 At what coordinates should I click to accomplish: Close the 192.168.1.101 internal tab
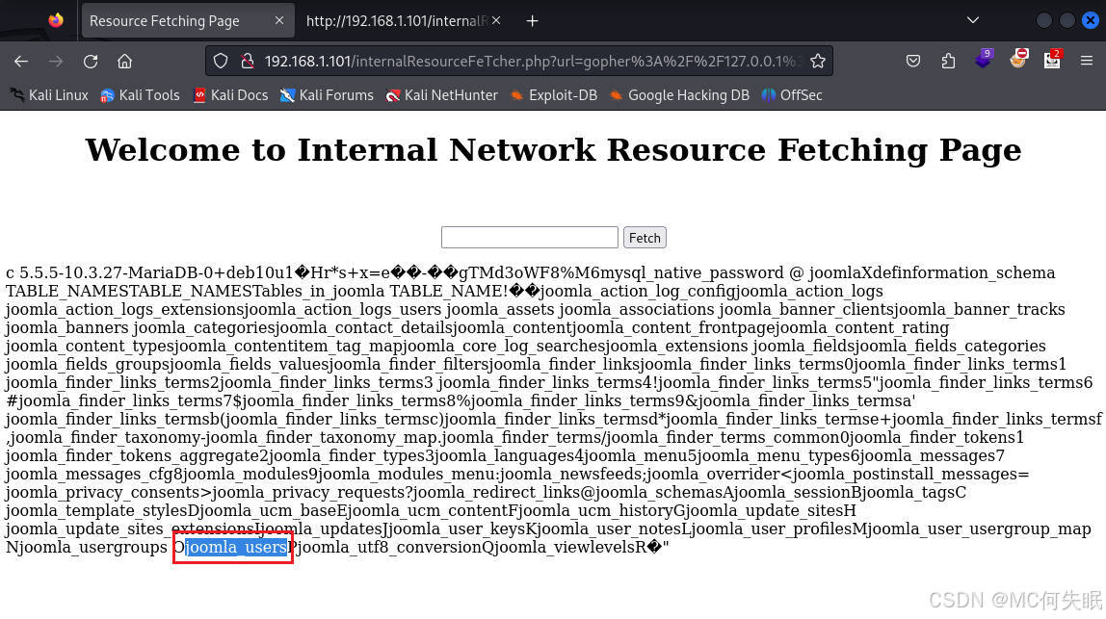coord(496,20)
